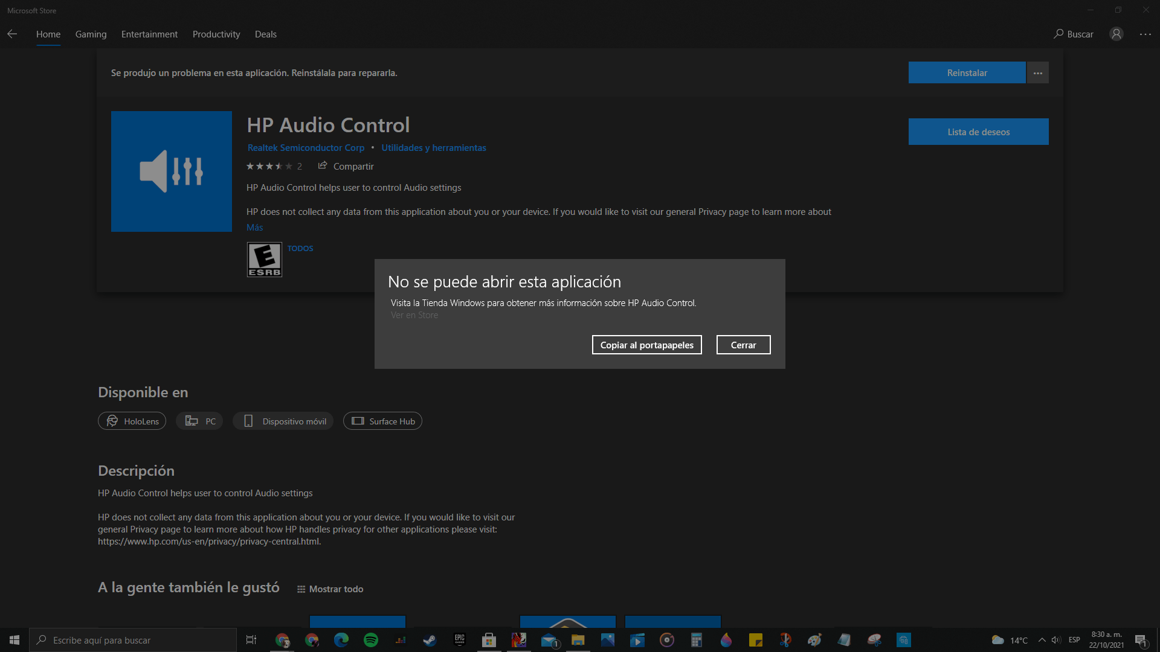Image resolution: width=1160 pixels, height=652 pixels.
Task: Click the user account profile icon
Action: click(1116, 34)
